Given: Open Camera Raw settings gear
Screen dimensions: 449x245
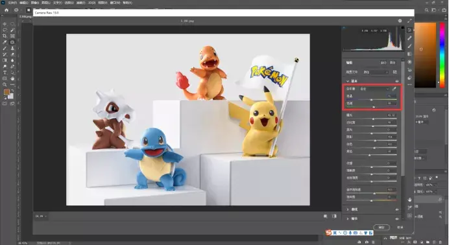Looking at the screenshot, I should tap(400, 21).
